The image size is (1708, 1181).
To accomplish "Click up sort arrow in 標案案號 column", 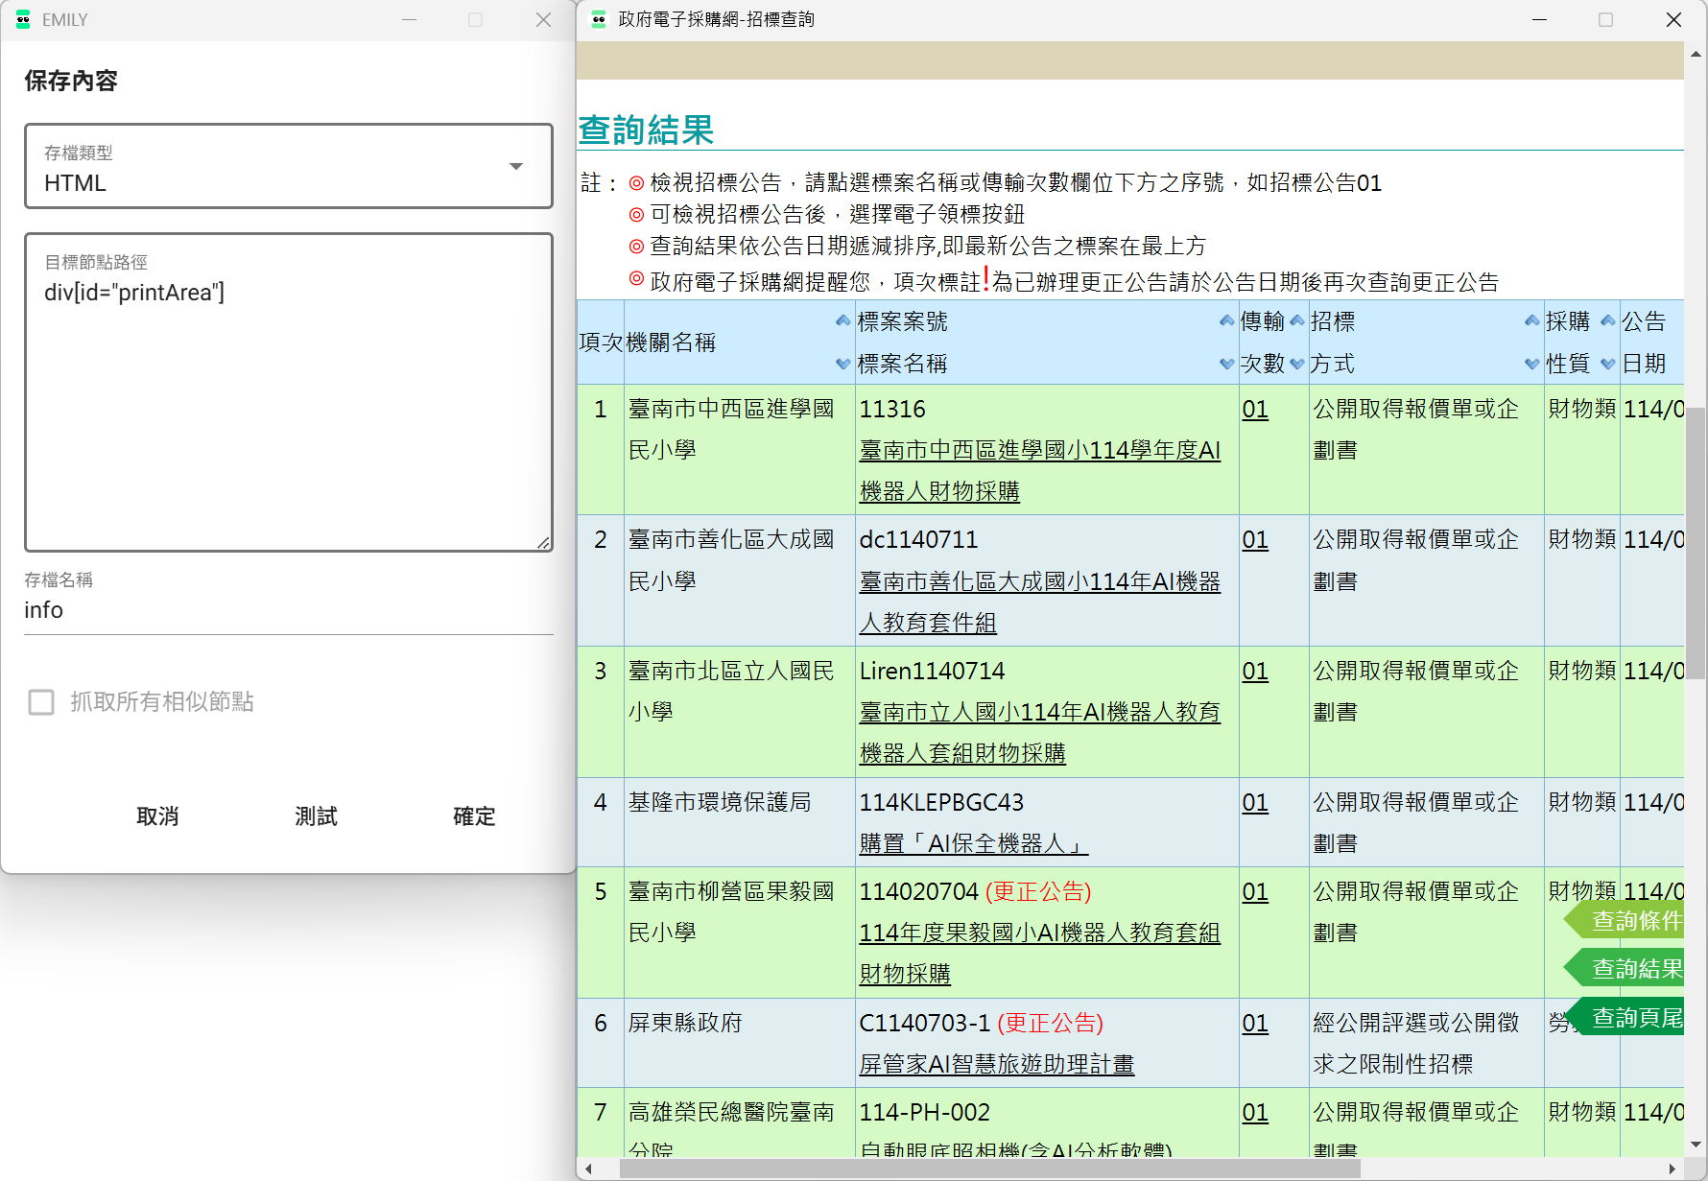I will (1226, 320).
